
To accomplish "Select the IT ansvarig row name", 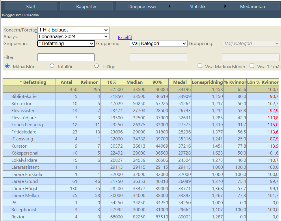I will pos(22,139).
